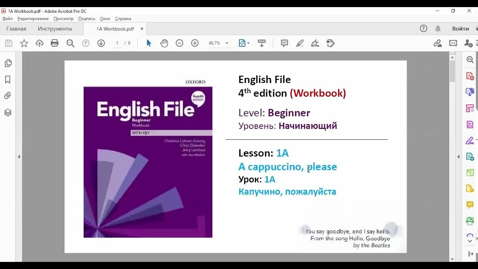Click the text "A cappuccino, please"
The height and width of the screenshot is (269, 478).
click(288, 167)
